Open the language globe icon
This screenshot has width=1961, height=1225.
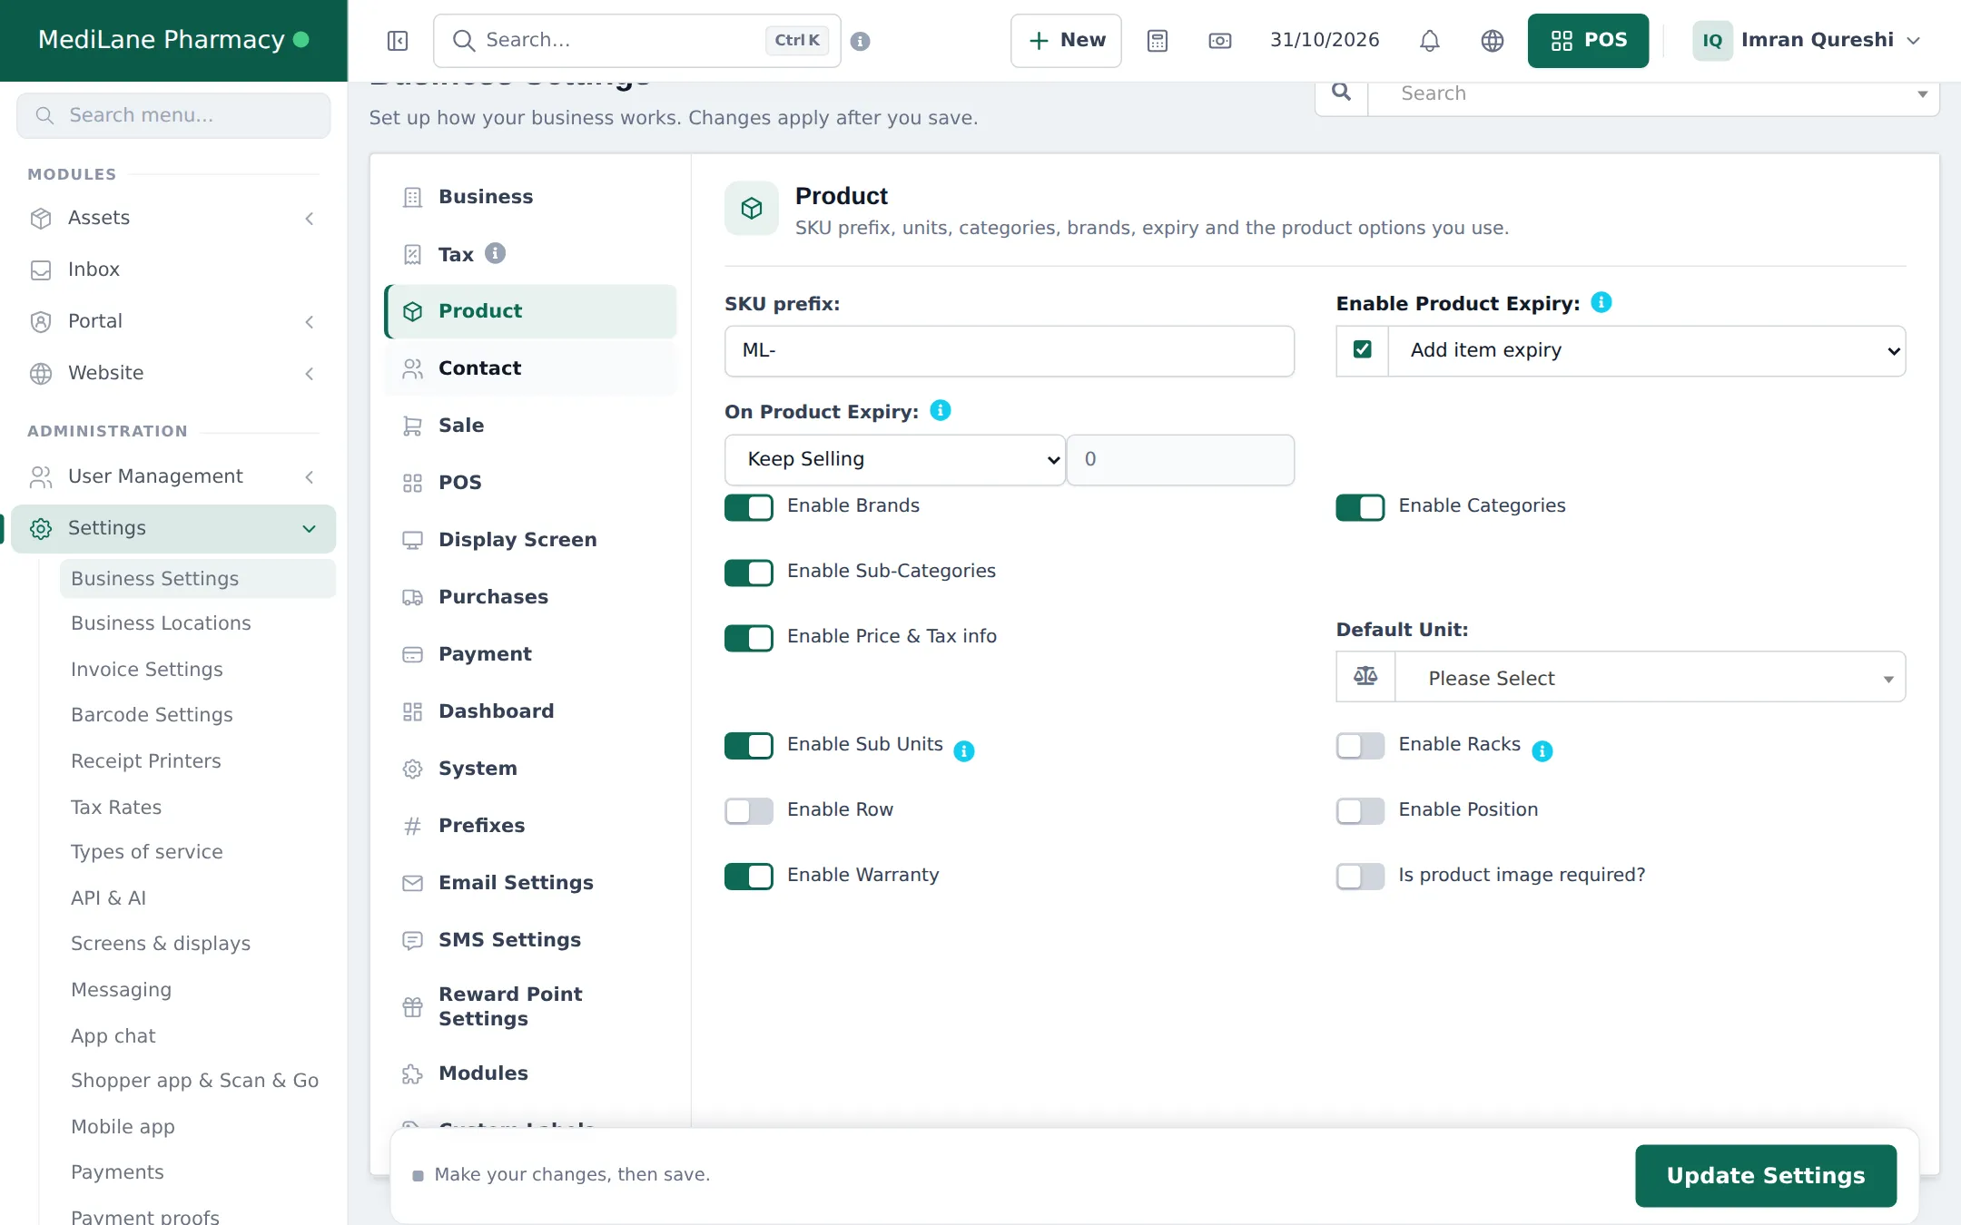click(x=1493, y=41)
